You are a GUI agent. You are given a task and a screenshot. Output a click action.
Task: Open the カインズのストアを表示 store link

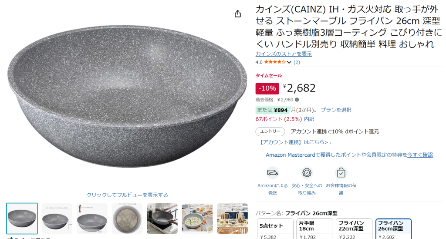[x=284, y=54]
